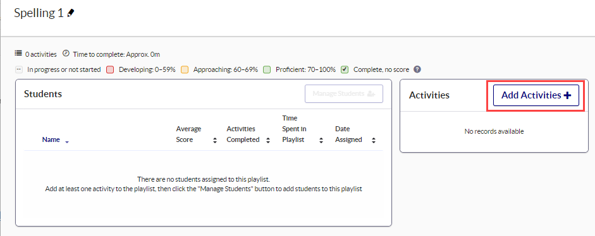Toggle sort arrows for Date Assigned

pos(374,140)
